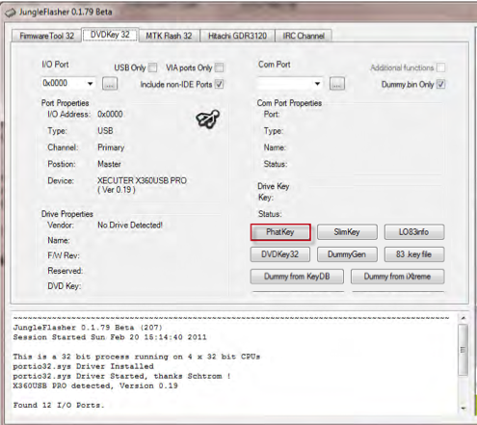
Task: Click the DVDKey32 button
Action: pyautogui.click(x=280, y=254)
